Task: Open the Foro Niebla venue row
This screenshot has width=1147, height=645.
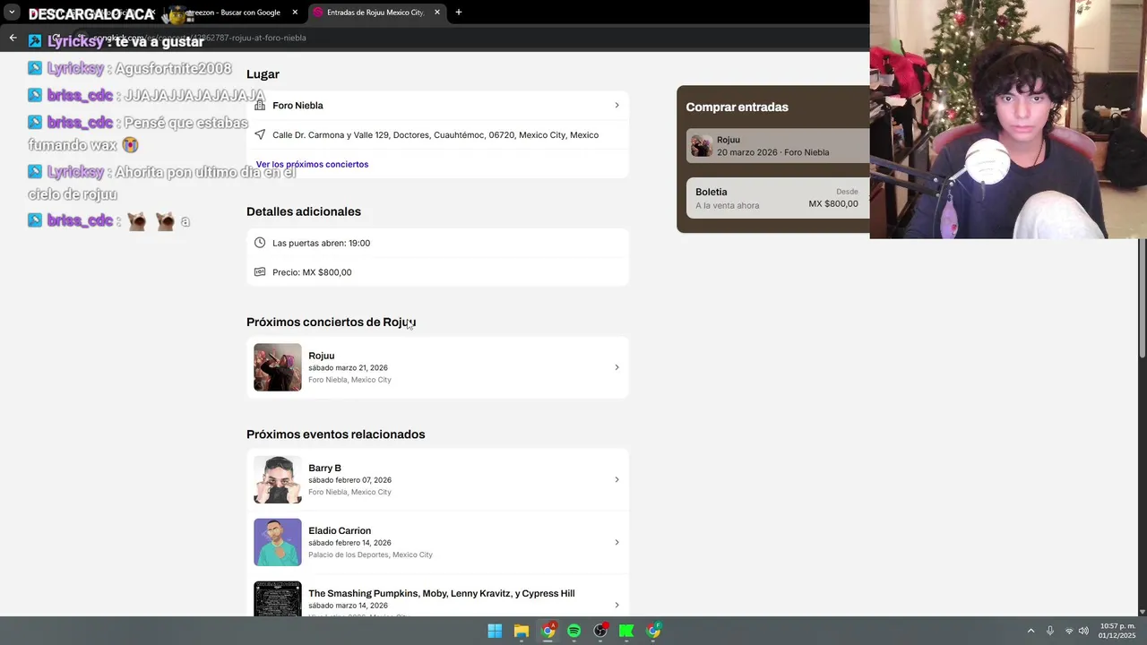Action: point(437,105)
